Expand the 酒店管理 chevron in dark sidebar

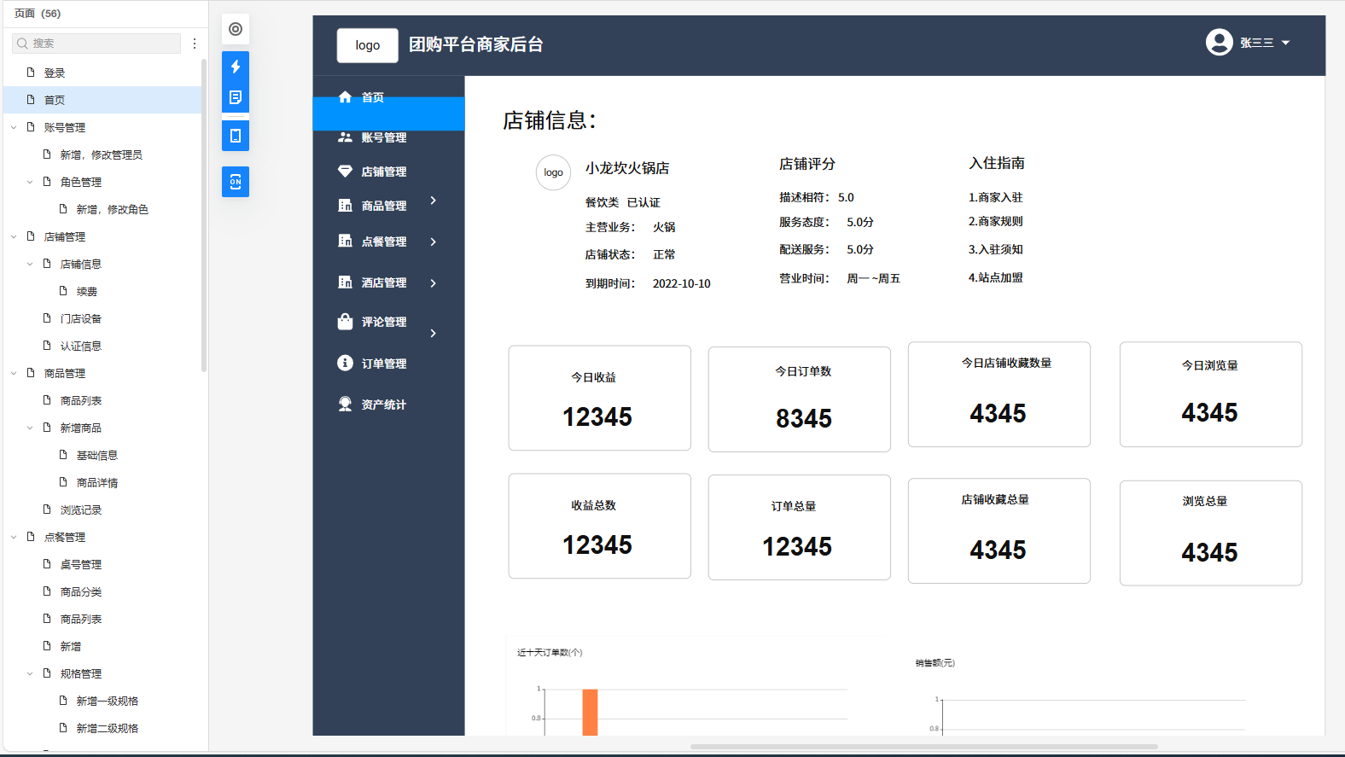(x=434, y=283)
